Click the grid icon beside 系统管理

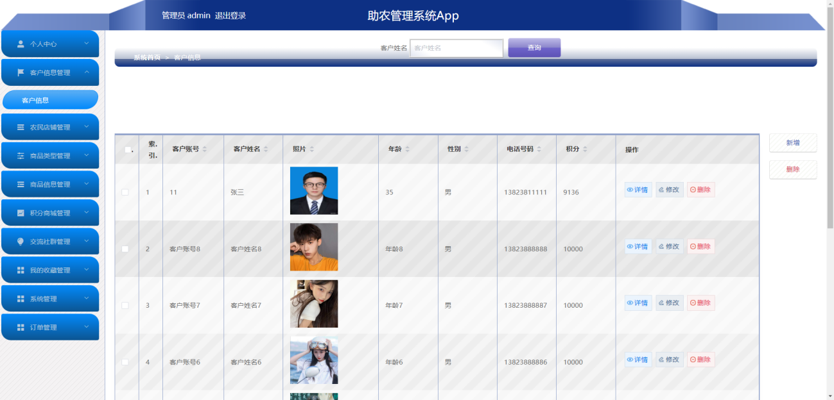(21, 299)
